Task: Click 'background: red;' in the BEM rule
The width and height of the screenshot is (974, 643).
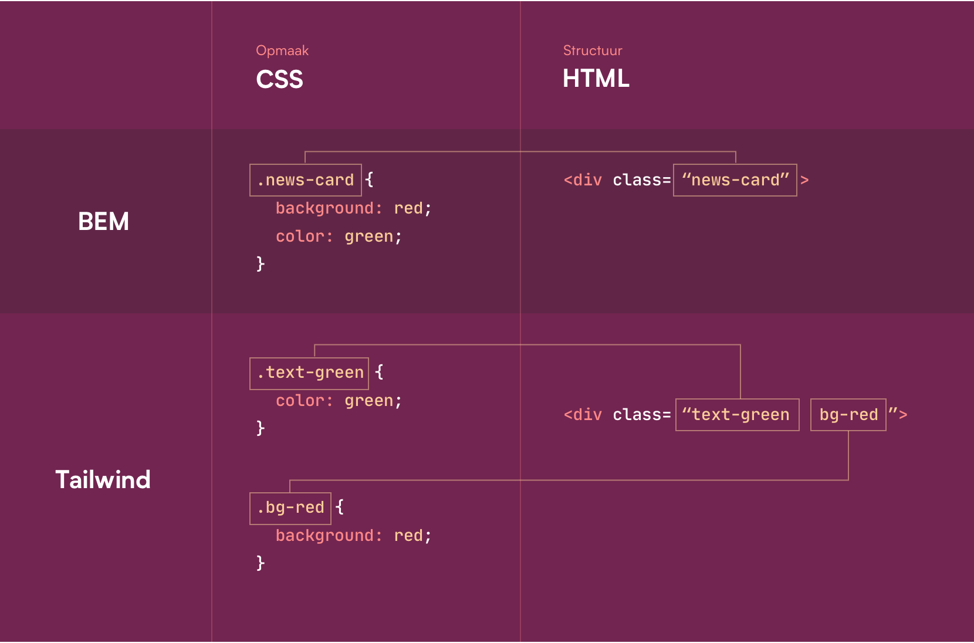Action: click(354, 208)
